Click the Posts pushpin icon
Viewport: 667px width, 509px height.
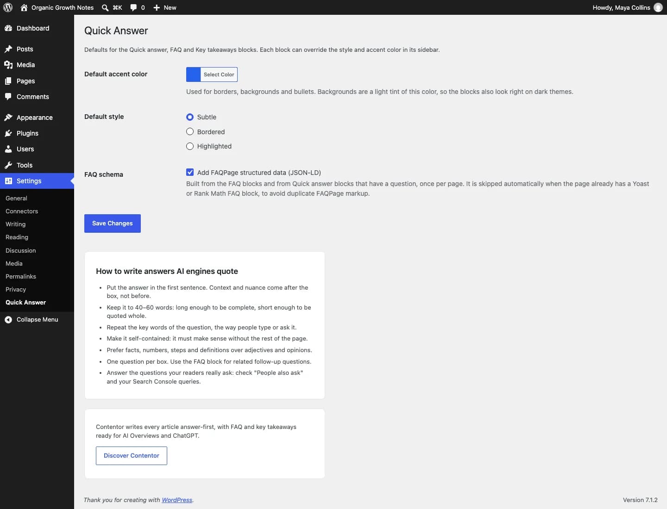tap(8, 49)
